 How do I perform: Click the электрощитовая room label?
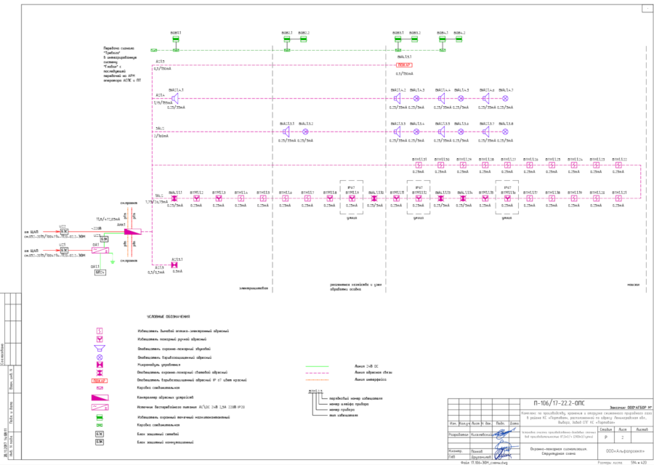coord(254,288)
